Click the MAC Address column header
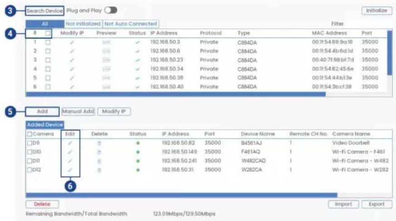The width and height of the screenshot is (396, 221). point(329,33)
